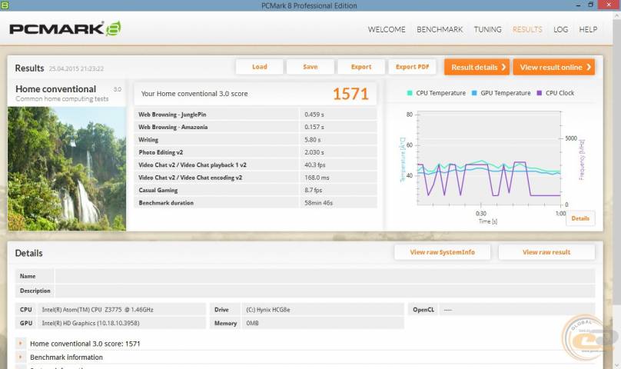Click the PCMark 8 logo
This screenshot has width=621, height=369.
pos(65,29)
